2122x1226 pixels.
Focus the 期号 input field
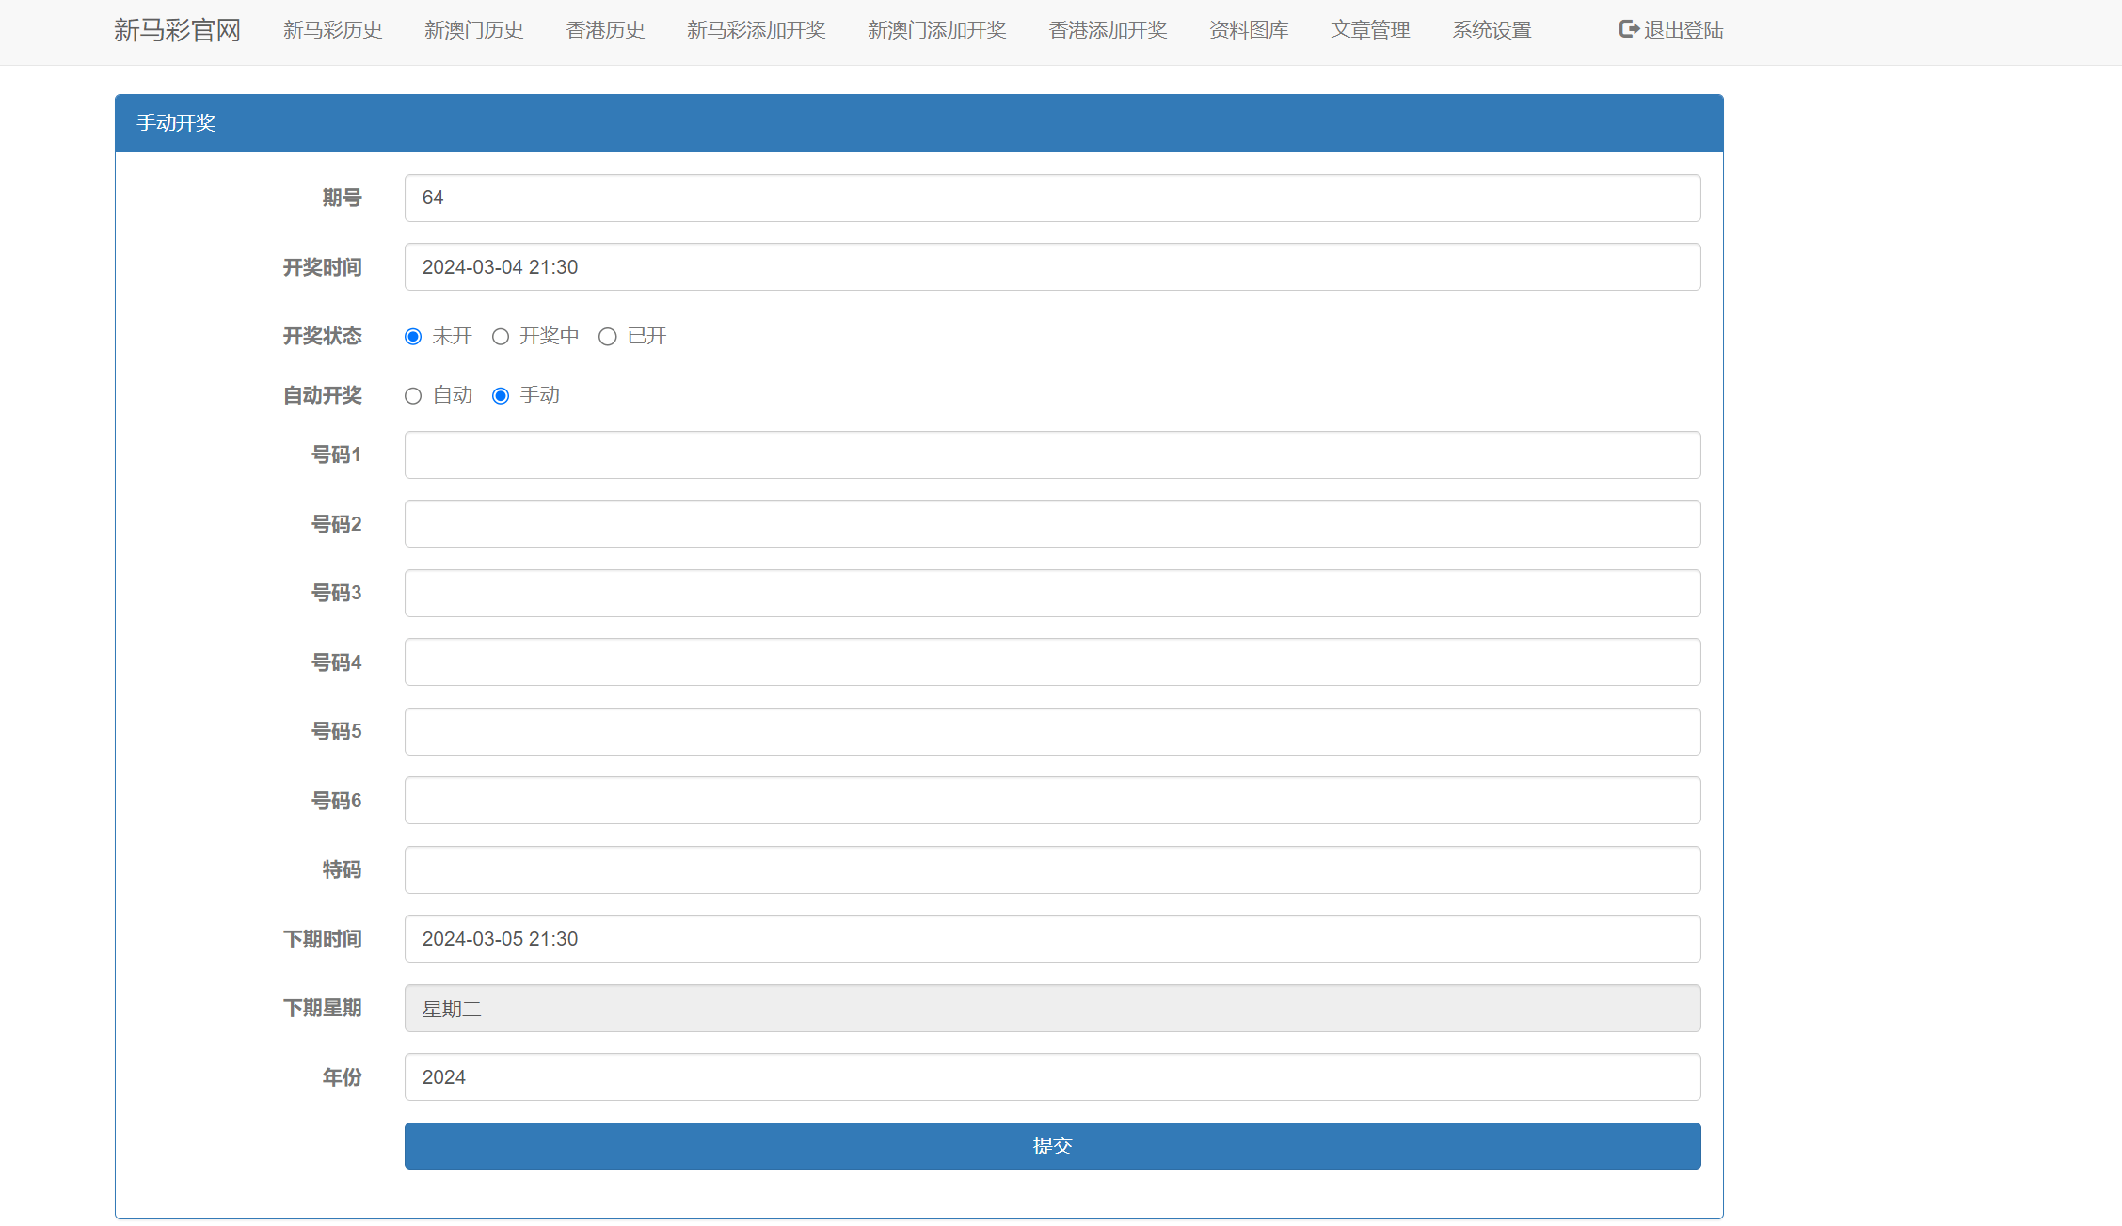pyautogui.click(x=1052, y=199)
